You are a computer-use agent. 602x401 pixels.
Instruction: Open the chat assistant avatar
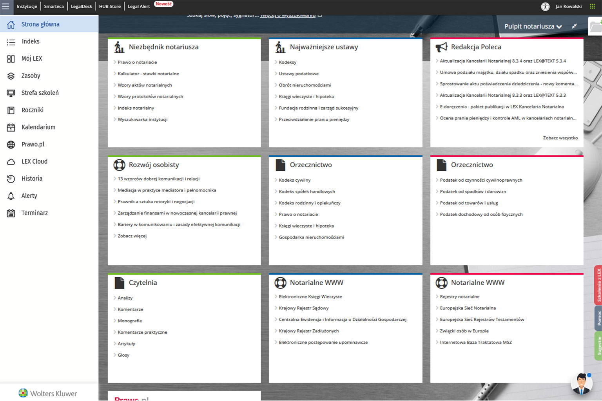581,383
